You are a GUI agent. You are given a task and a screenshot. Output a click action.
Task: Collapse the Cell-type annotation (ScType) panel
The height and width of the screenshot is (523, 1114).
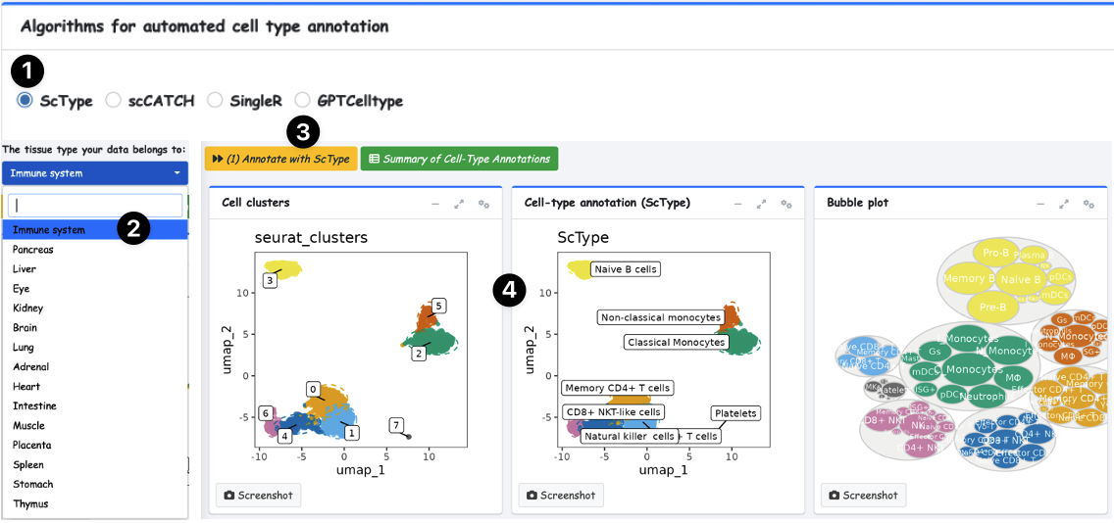738,204
